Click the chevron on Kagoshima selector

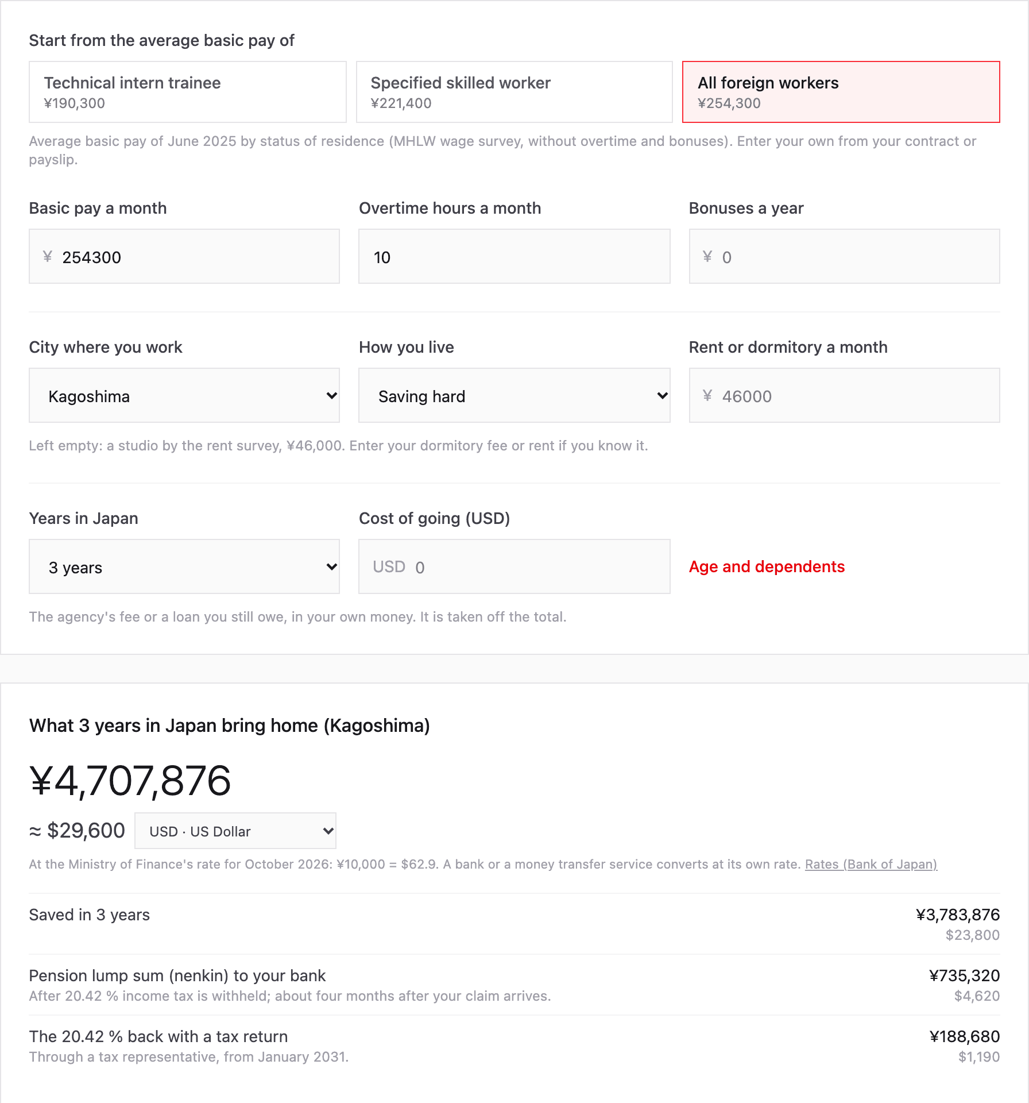coord(331,395)
